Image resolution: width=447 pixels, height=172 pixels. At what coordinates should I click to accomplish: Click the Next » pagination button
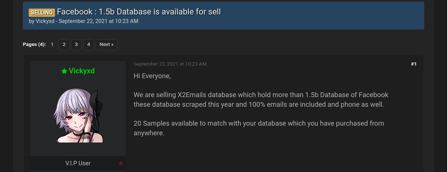click(107, 44)
